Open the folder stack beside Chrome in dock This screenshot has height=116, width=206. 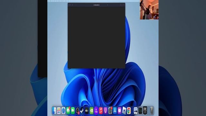pos(136,111)
